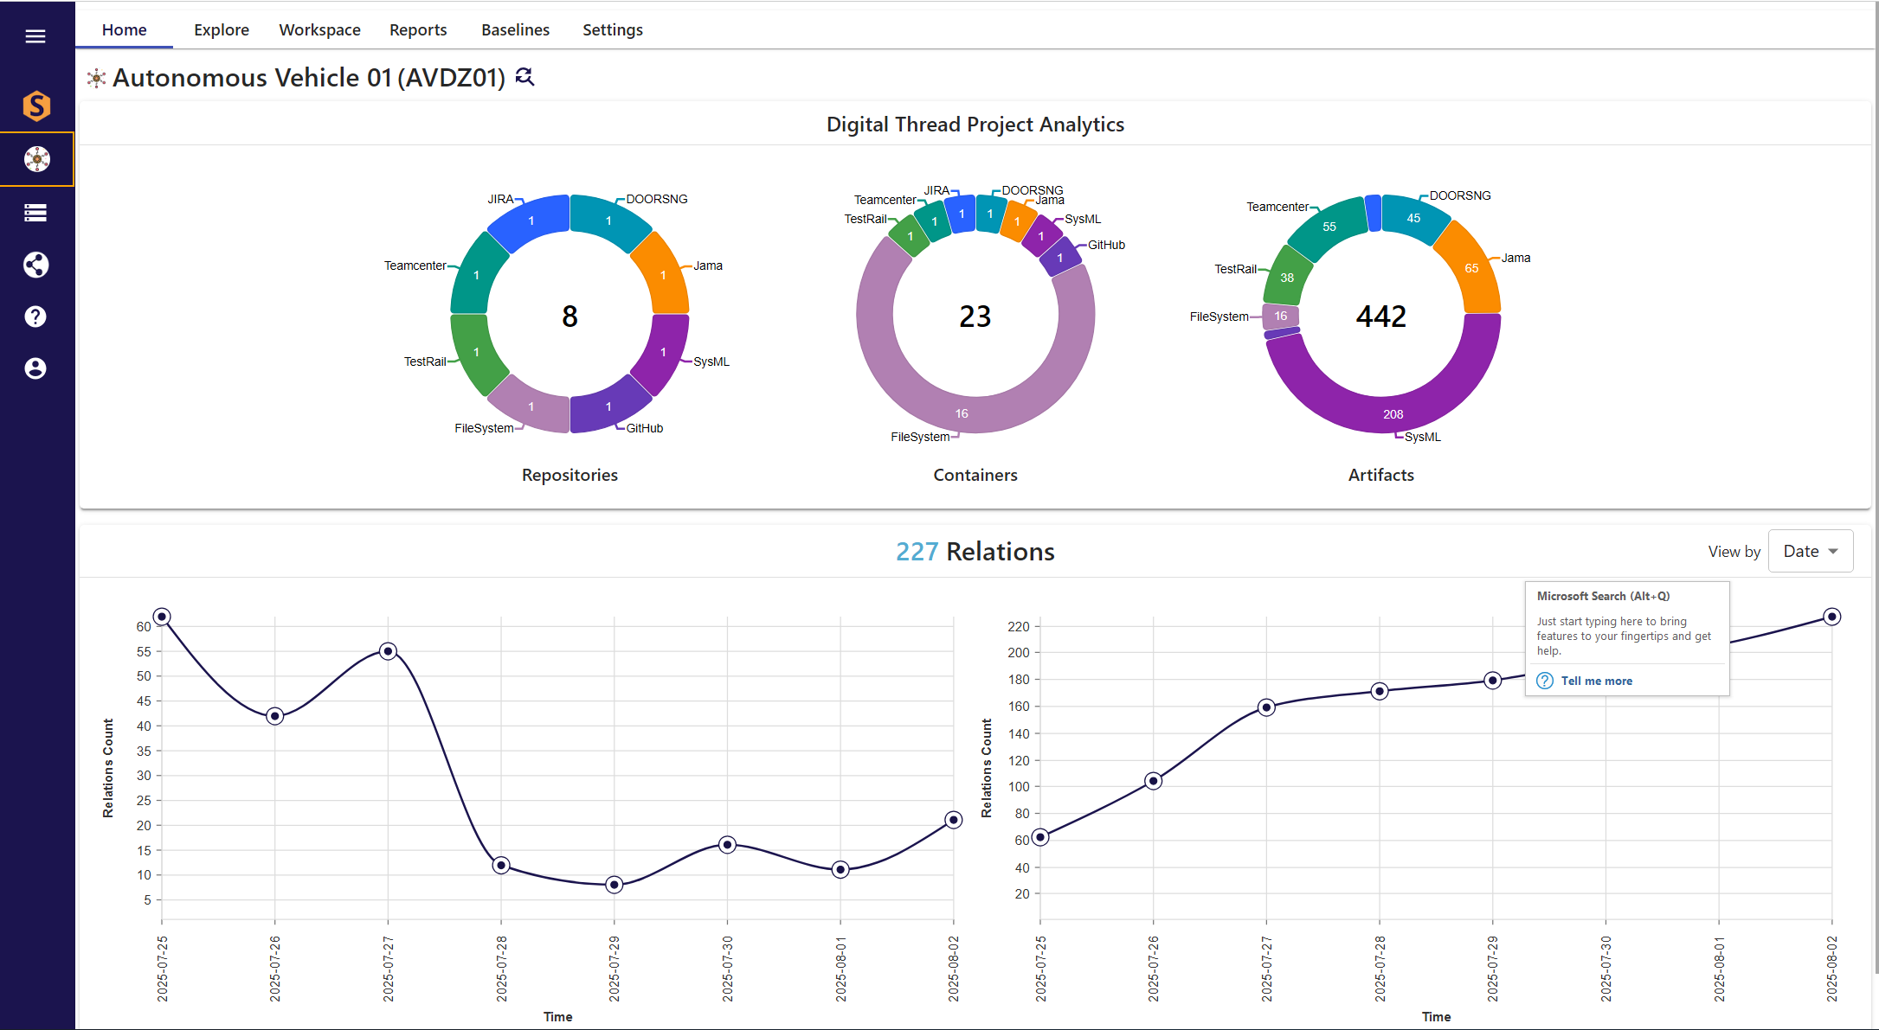The height and width of the screenshot is (1030, 1879).
Task: Click JIRA segment in Repositories donut
Action: coord(531,221)
